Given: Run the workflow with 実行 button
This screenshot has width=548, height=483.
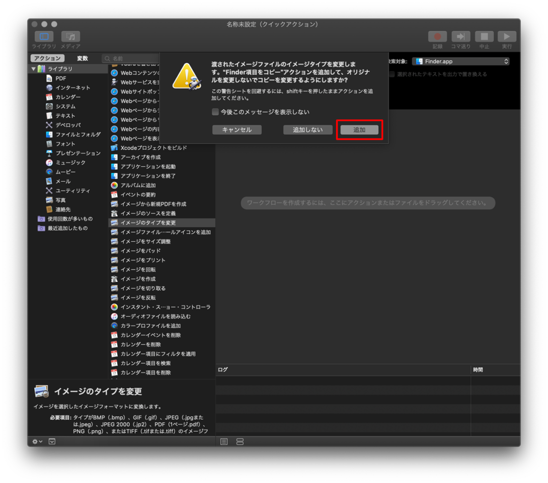Looking at the screenshot, I should point(507,37).
